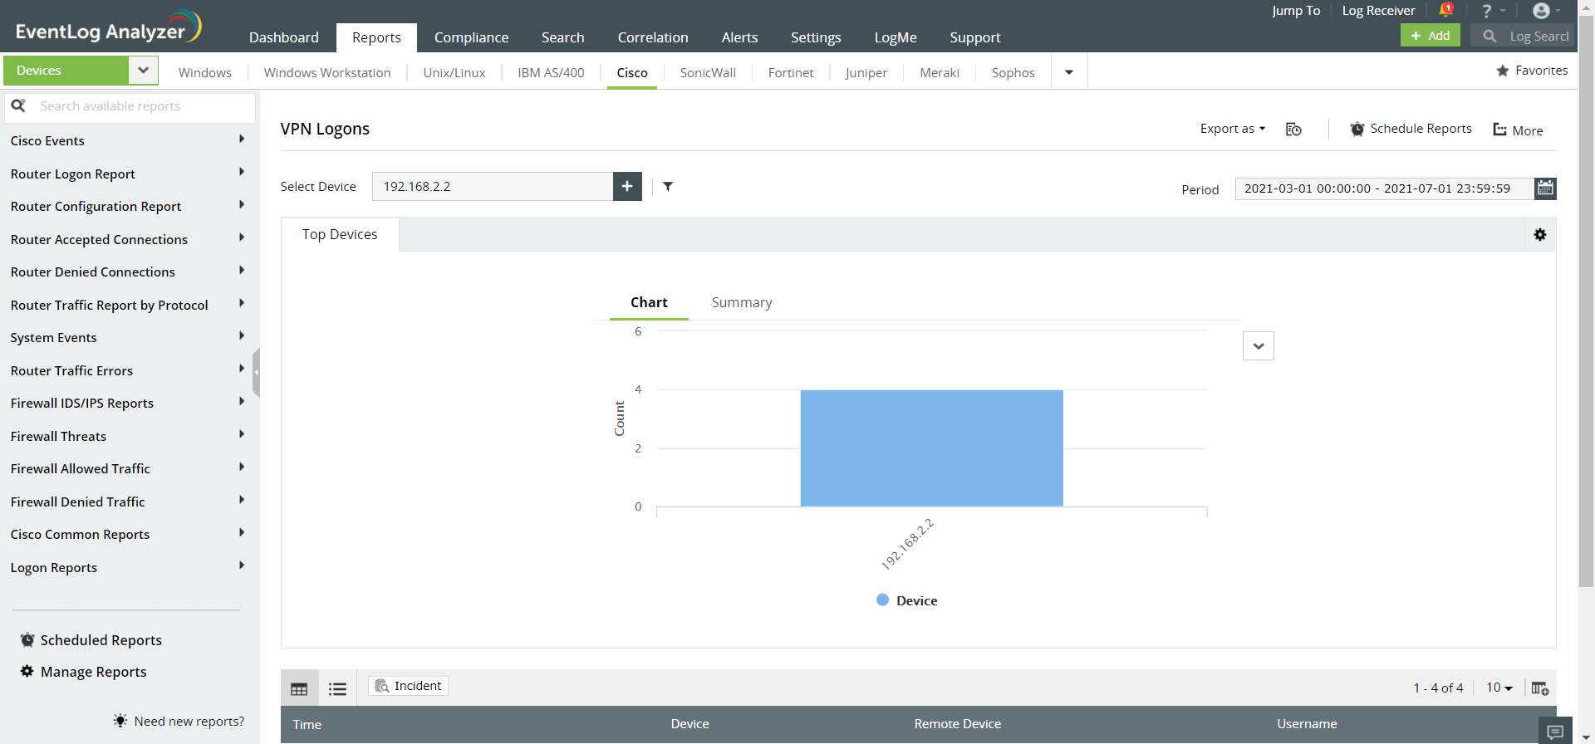Switch to the Fortinet device tab

(791, 72)
